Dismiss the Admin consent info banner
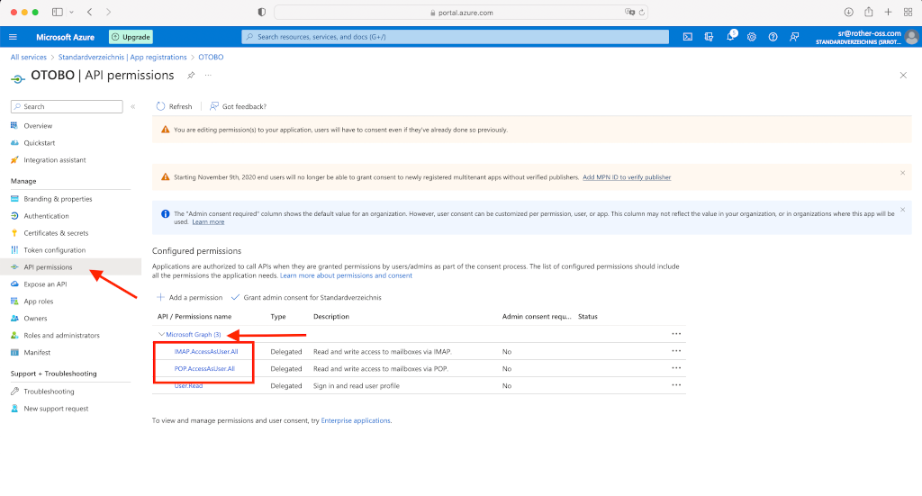Viewport: 922px width, 496px height. pyautogui.click(x=902, y=209)
